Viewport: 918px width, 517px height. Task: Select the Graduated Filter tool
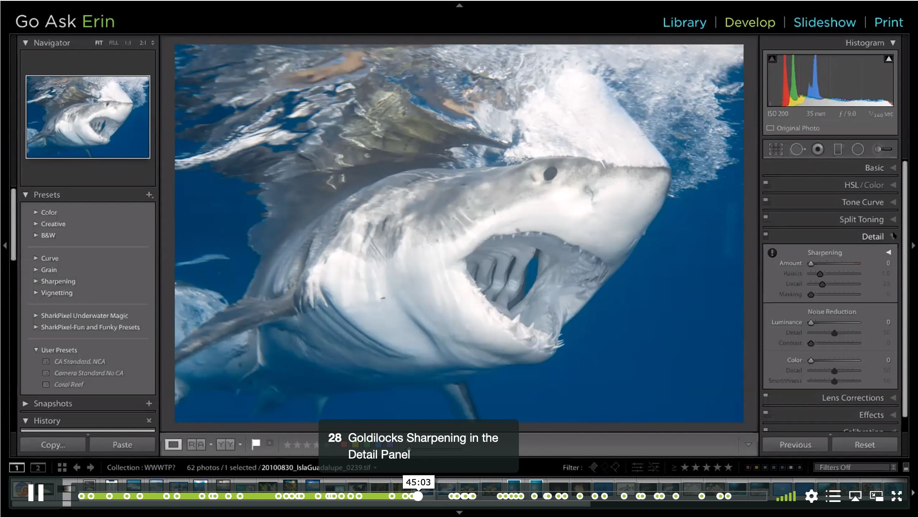[x=838, y=149]
